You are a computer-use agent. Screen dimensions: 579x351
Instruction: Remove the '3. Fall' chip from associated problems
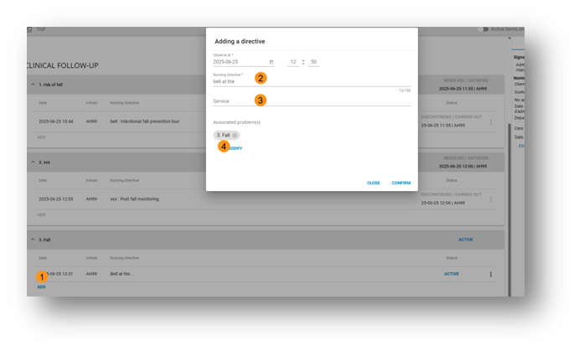coord(235,135)
